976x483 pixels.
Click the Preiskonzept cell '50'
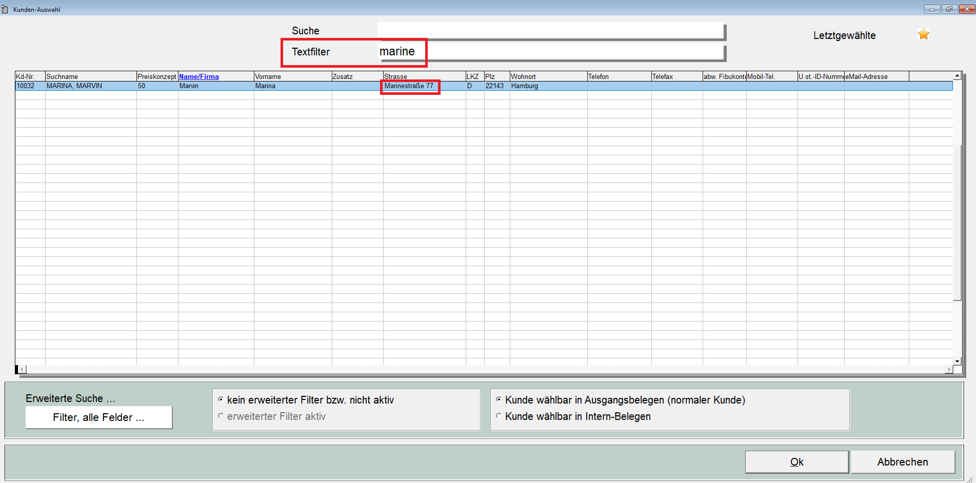(x=157, y=86)
